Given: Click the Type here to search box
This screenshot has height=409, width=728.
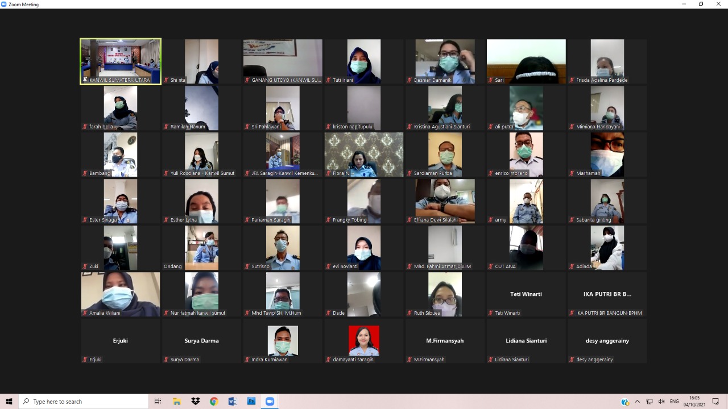Looking at the screenshot, I should click(x=84, y=402).
